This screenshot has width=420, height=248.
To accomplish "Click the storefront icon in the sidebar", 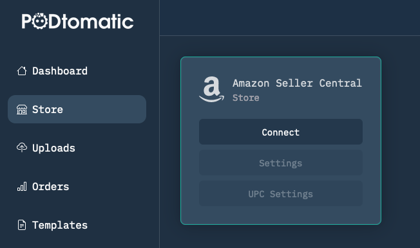I will (x=22, y=110).
